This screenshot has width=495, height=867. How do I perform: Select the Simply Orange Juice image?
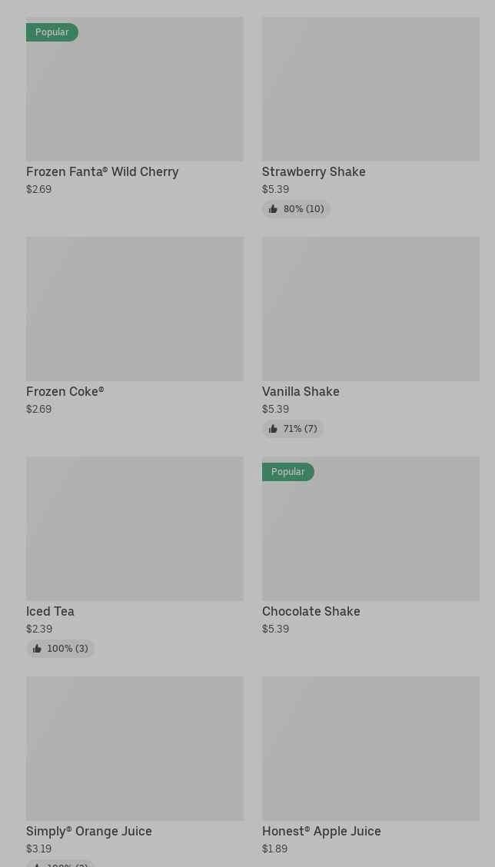coord(135,749)
